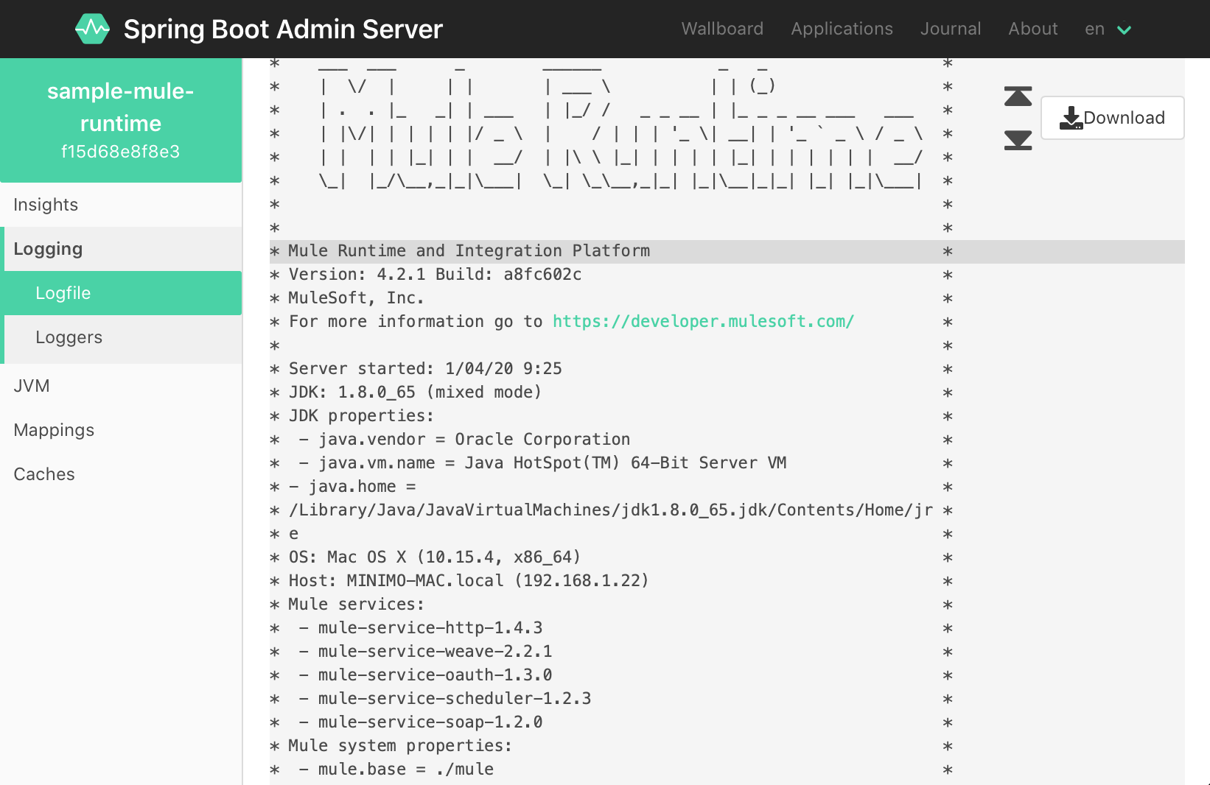Image resolution: width=1210 pixels, height=785 pixels.
Task: Click the Download button
Action: coord(1112,117)
